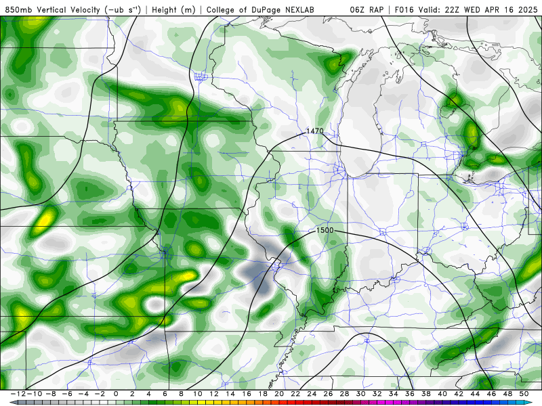Click the 38 value on the color scale
Image resolution: width=542 pixels, height=406 pixels.
pyautogui.click(x=426, y=394)
